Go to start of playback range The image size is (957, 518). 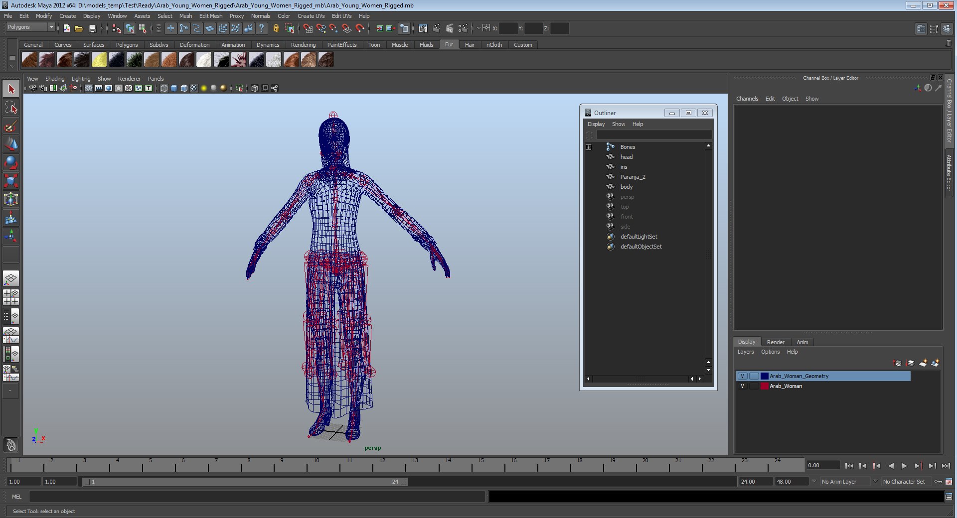(849, 466)
